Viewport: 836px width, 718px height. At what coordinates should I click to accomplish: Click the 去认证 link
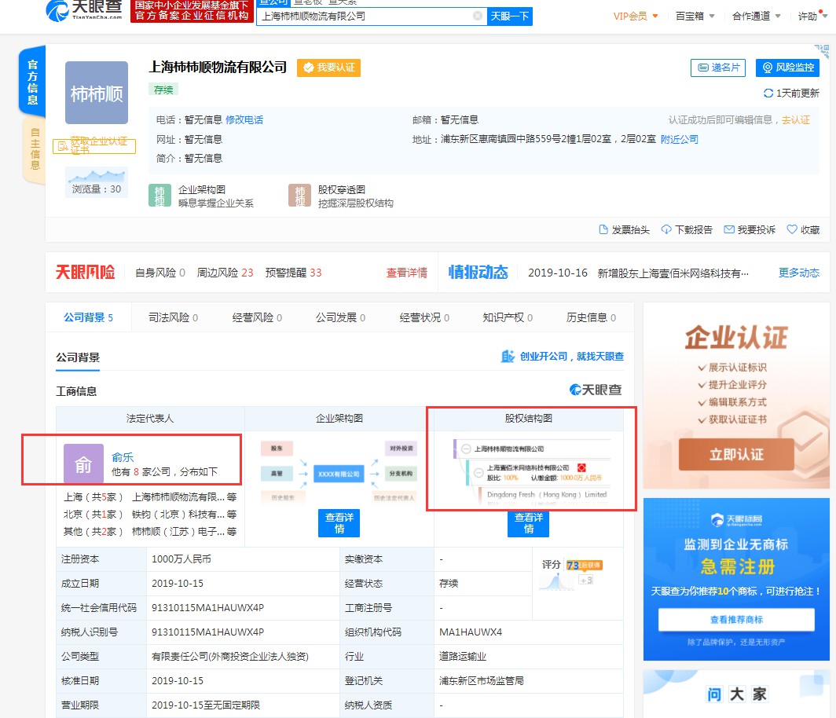click(795, 120)
